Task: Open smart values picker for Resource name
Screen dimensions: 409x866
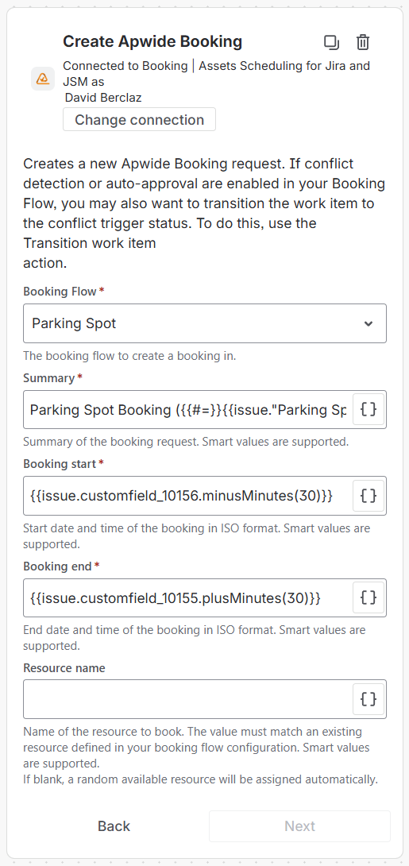Action: point(368,699)
